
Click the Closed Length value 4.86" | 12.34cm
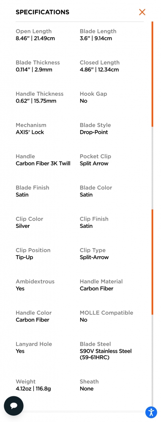(99, 70)
